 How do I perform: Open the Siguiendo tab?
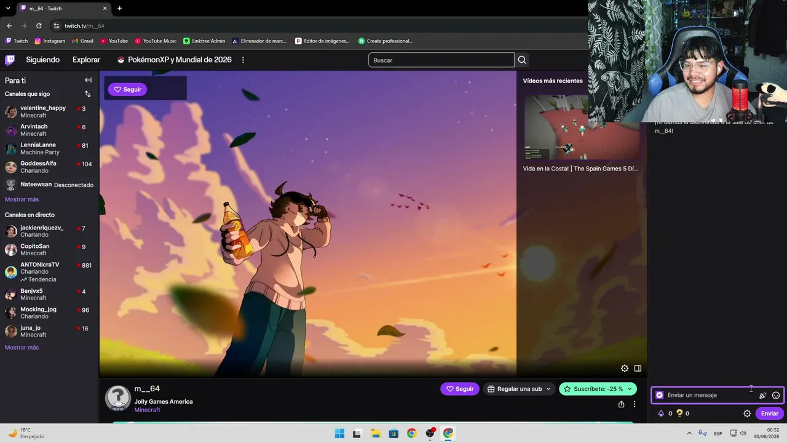(x=42, y=60)
